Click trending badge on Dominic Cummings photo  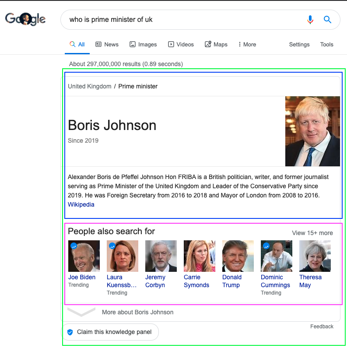click(x=266, y=246)
